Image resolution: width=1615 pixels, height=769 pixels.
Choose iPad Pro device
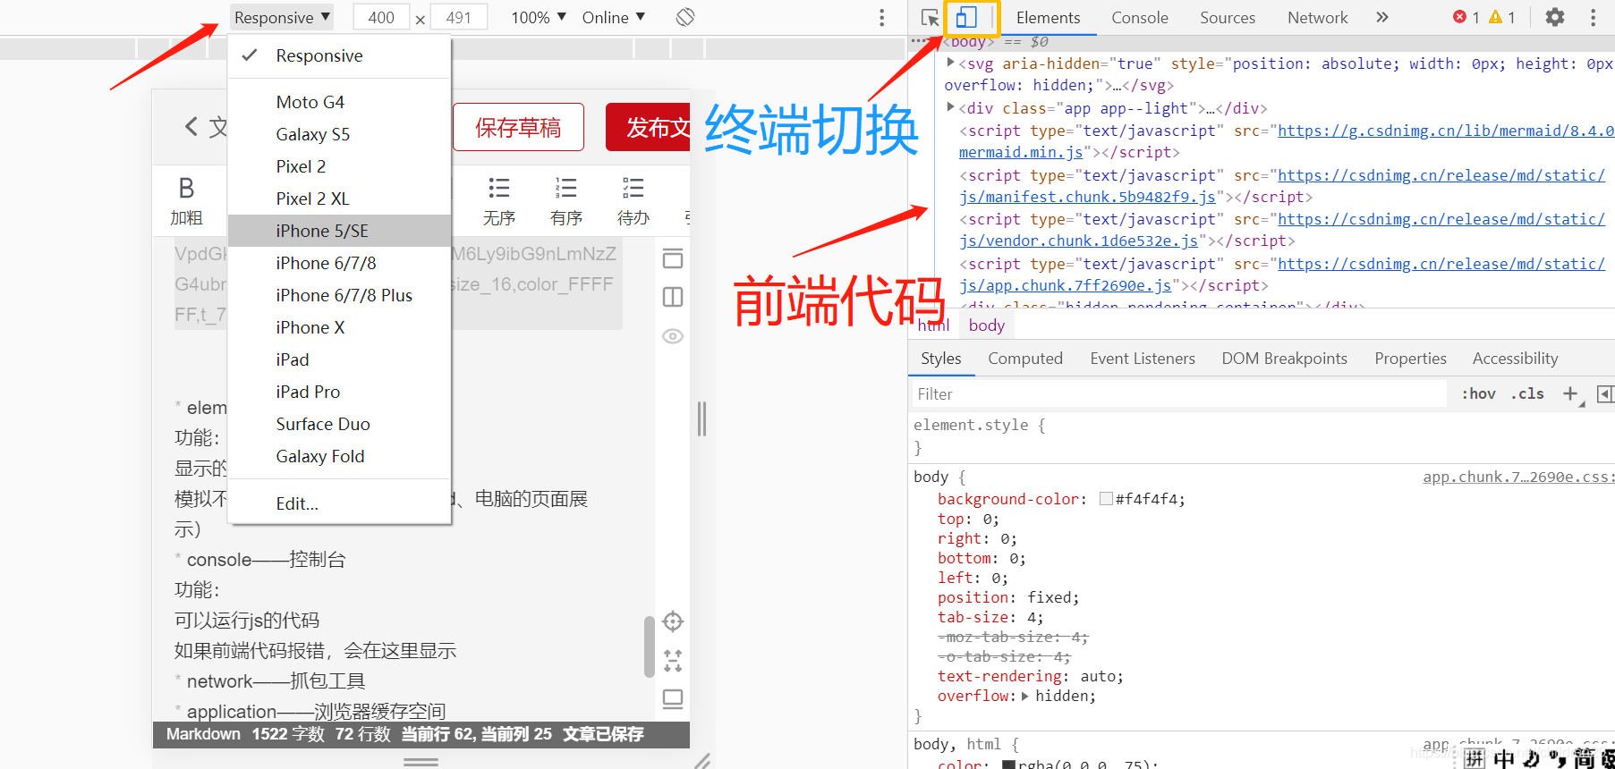(x=339, y=392)
